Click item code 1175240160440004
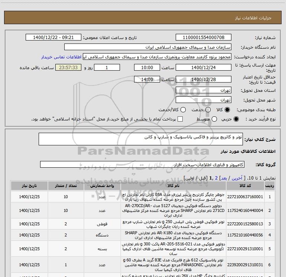The width and height of the screenshot is (286, 277). click(245, 210)
